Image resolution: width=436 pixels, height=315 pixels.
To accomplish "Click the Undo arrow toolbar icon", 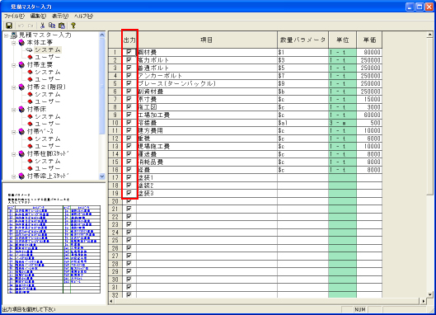I will (x=21, y=26).
